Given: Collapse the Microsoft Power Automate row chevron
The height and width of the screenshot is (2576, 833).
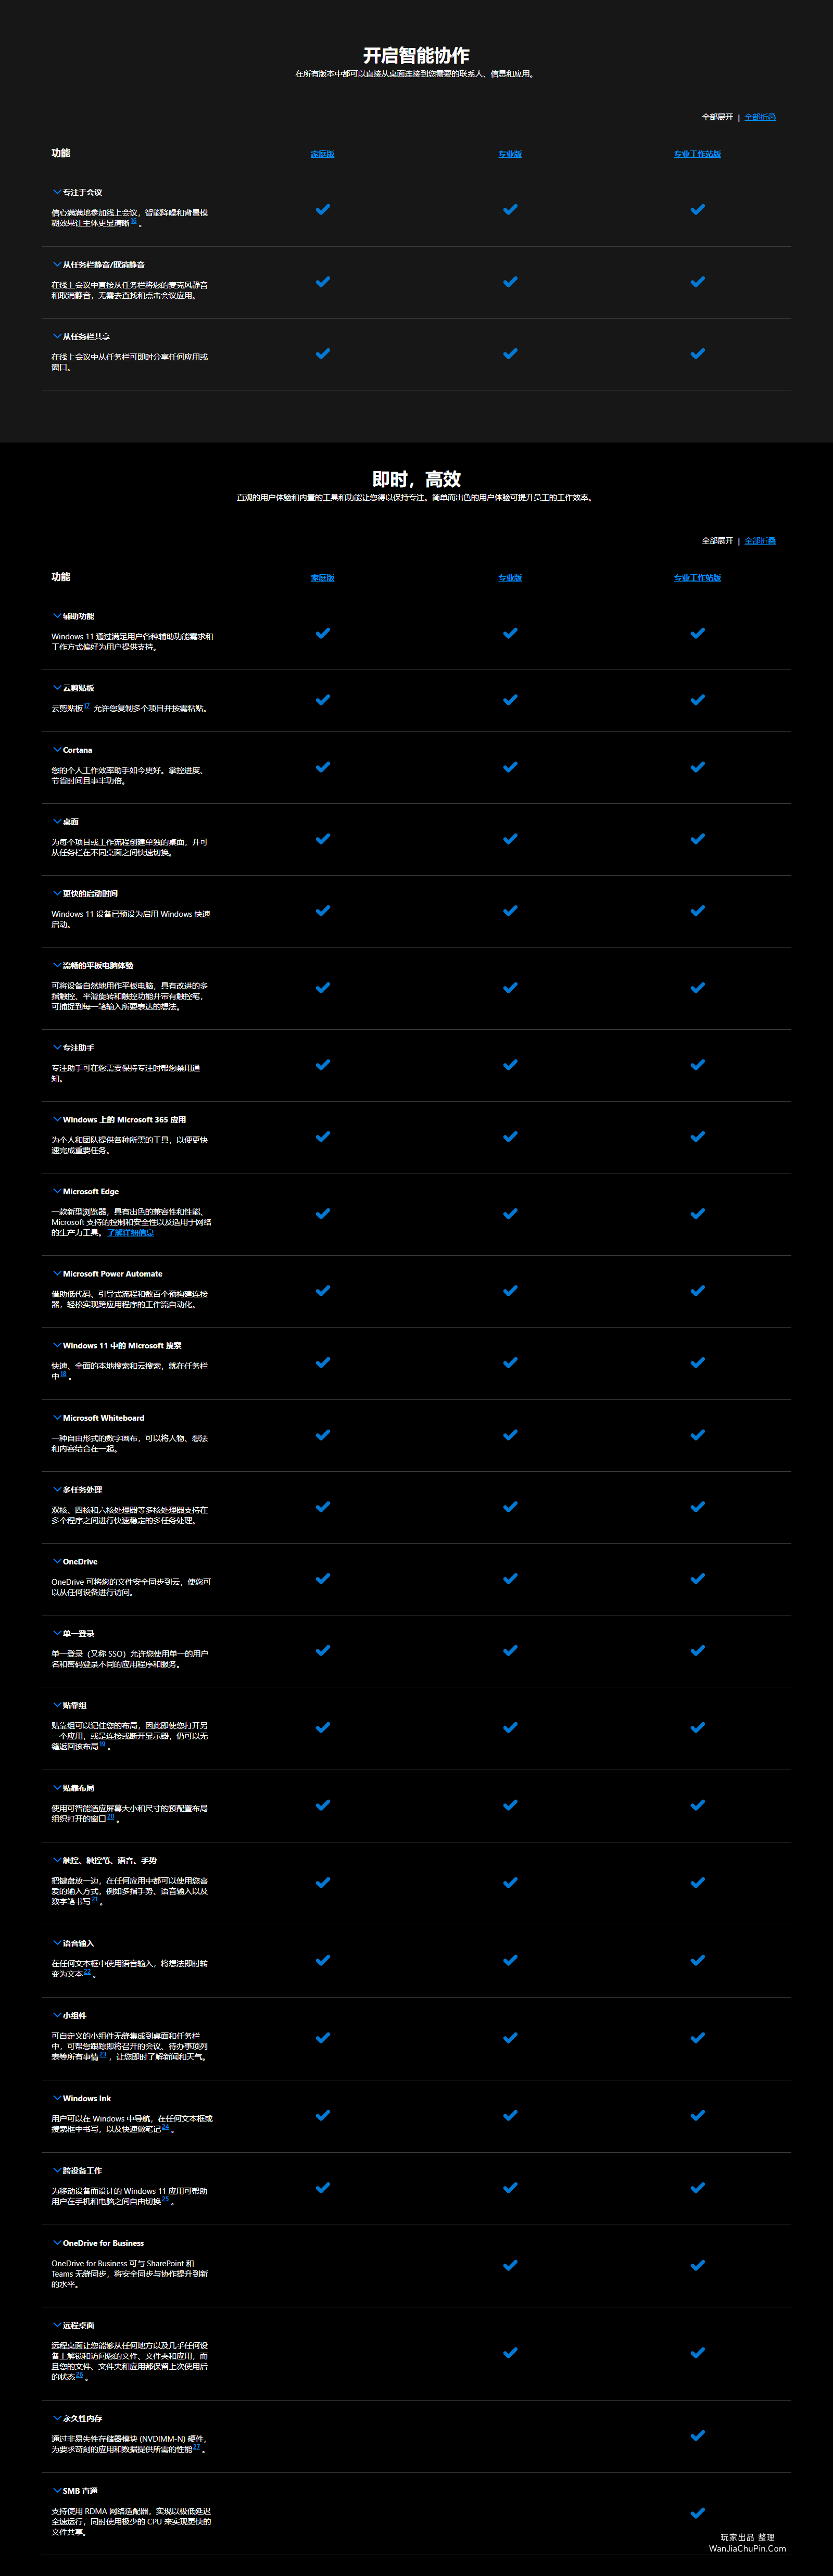Looking at the screenshot, I should [56, 1273].
